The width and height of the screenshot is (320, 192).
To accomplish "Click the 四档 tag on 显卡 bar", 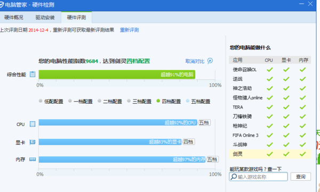I will [188, 141].
